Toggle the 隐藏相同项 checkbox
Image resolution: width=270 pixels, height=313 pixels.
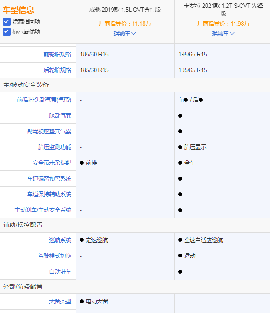[7, 21]
